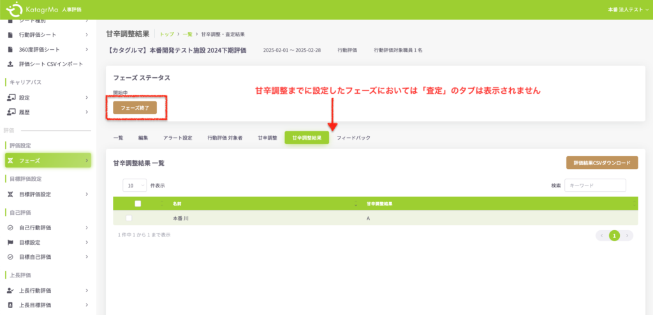Click the キャリアパス 設定 sidebar icon
653x315 pixels.
(x=10, y=98)
